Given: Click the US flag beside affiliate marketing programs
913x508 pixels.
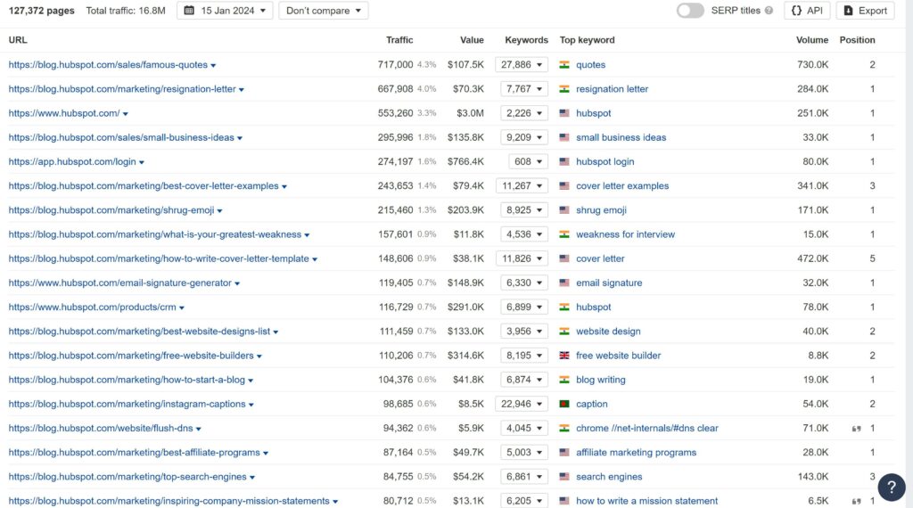Looking at the screenshot, I should click(564, 452).
